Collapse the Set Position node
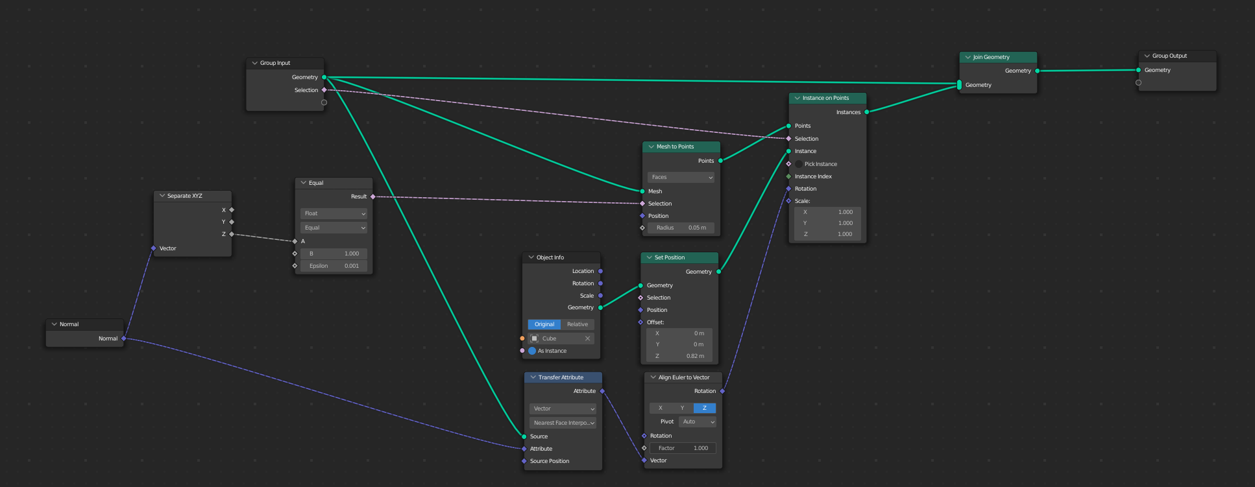The height and width of the screenshot is (487, 1255). click(649, 257)
